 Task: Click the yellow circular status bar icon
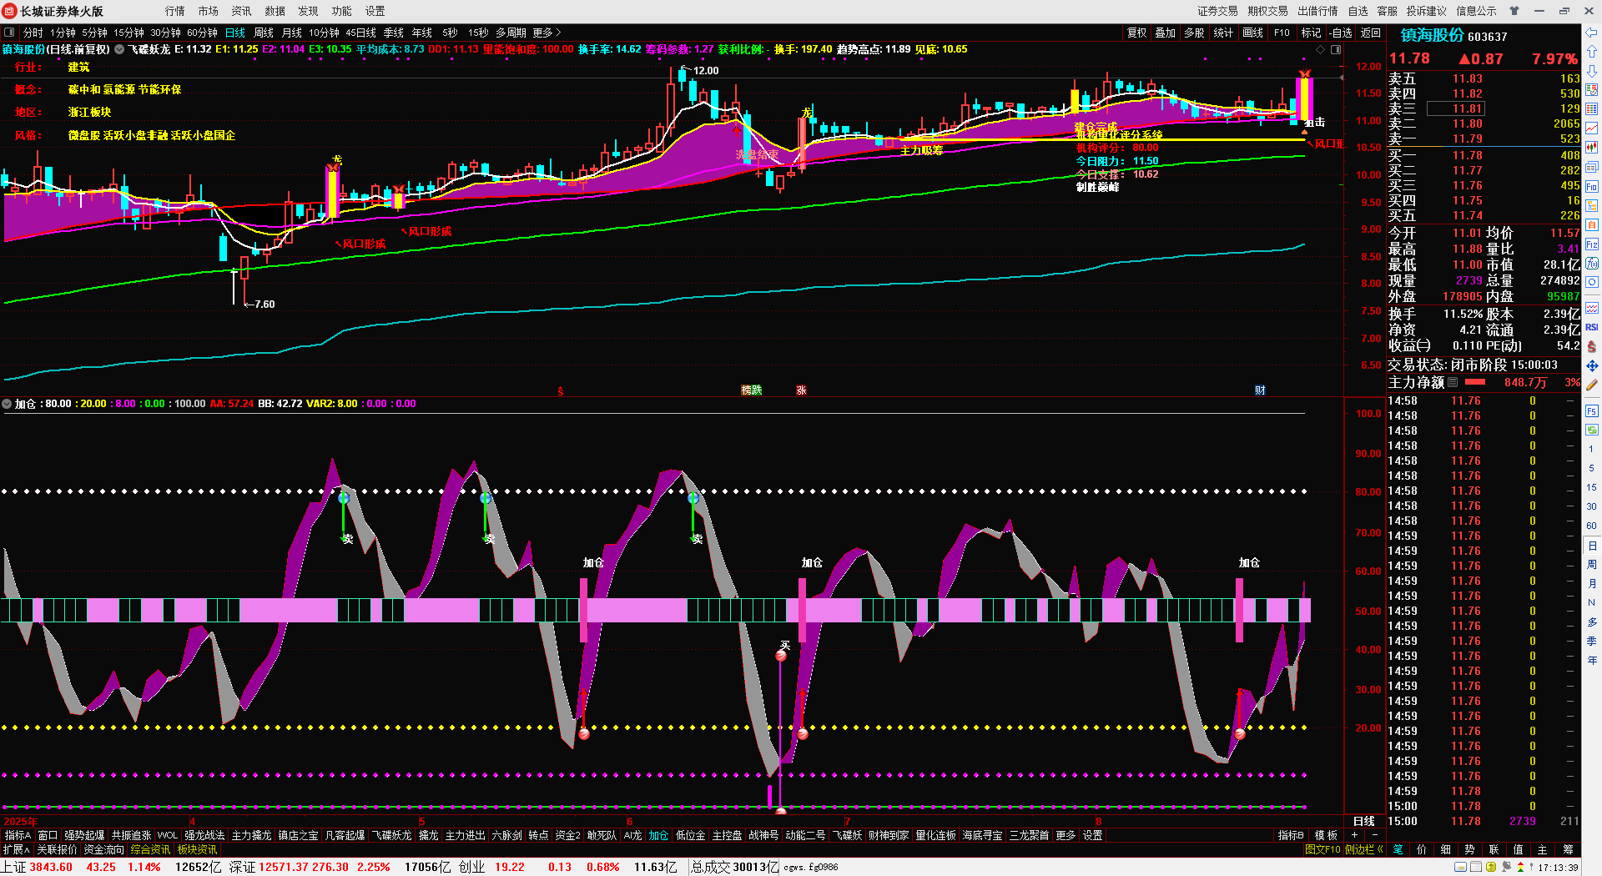point(1491,867)
